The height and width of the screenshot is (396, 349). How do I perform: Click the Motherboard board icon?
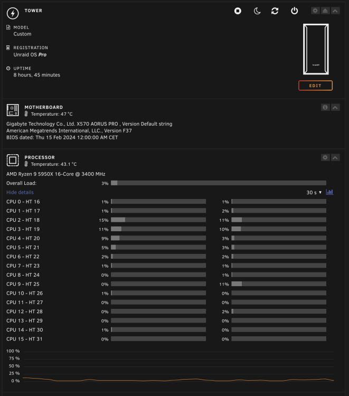click(x=13, y=110)
